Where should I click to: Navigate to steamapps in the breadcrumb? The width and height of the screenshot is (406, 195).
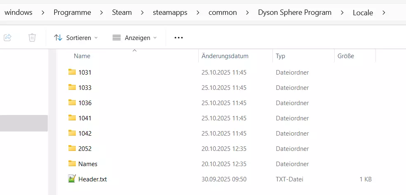(x=169, y=12)
